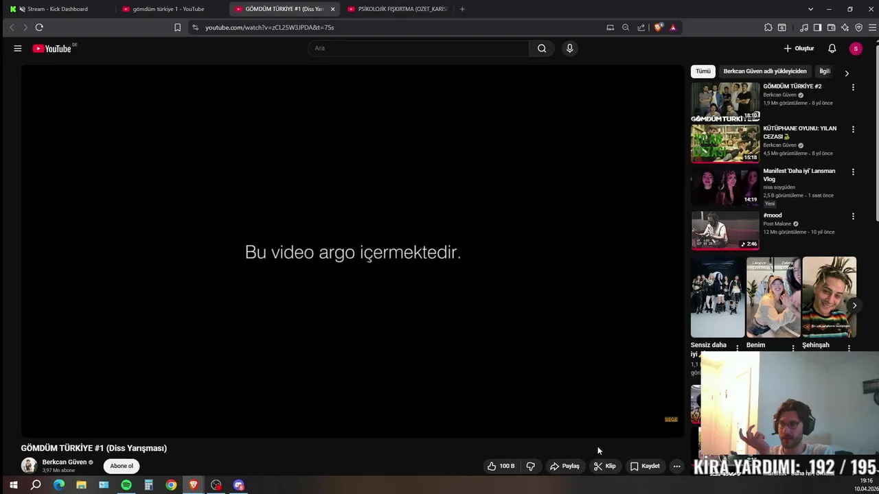The height and width of the screenshot is (494, 879).
Task: Dislike the video with thumbs-down icon
Action: pyautogui.click(x=531, y=466)
